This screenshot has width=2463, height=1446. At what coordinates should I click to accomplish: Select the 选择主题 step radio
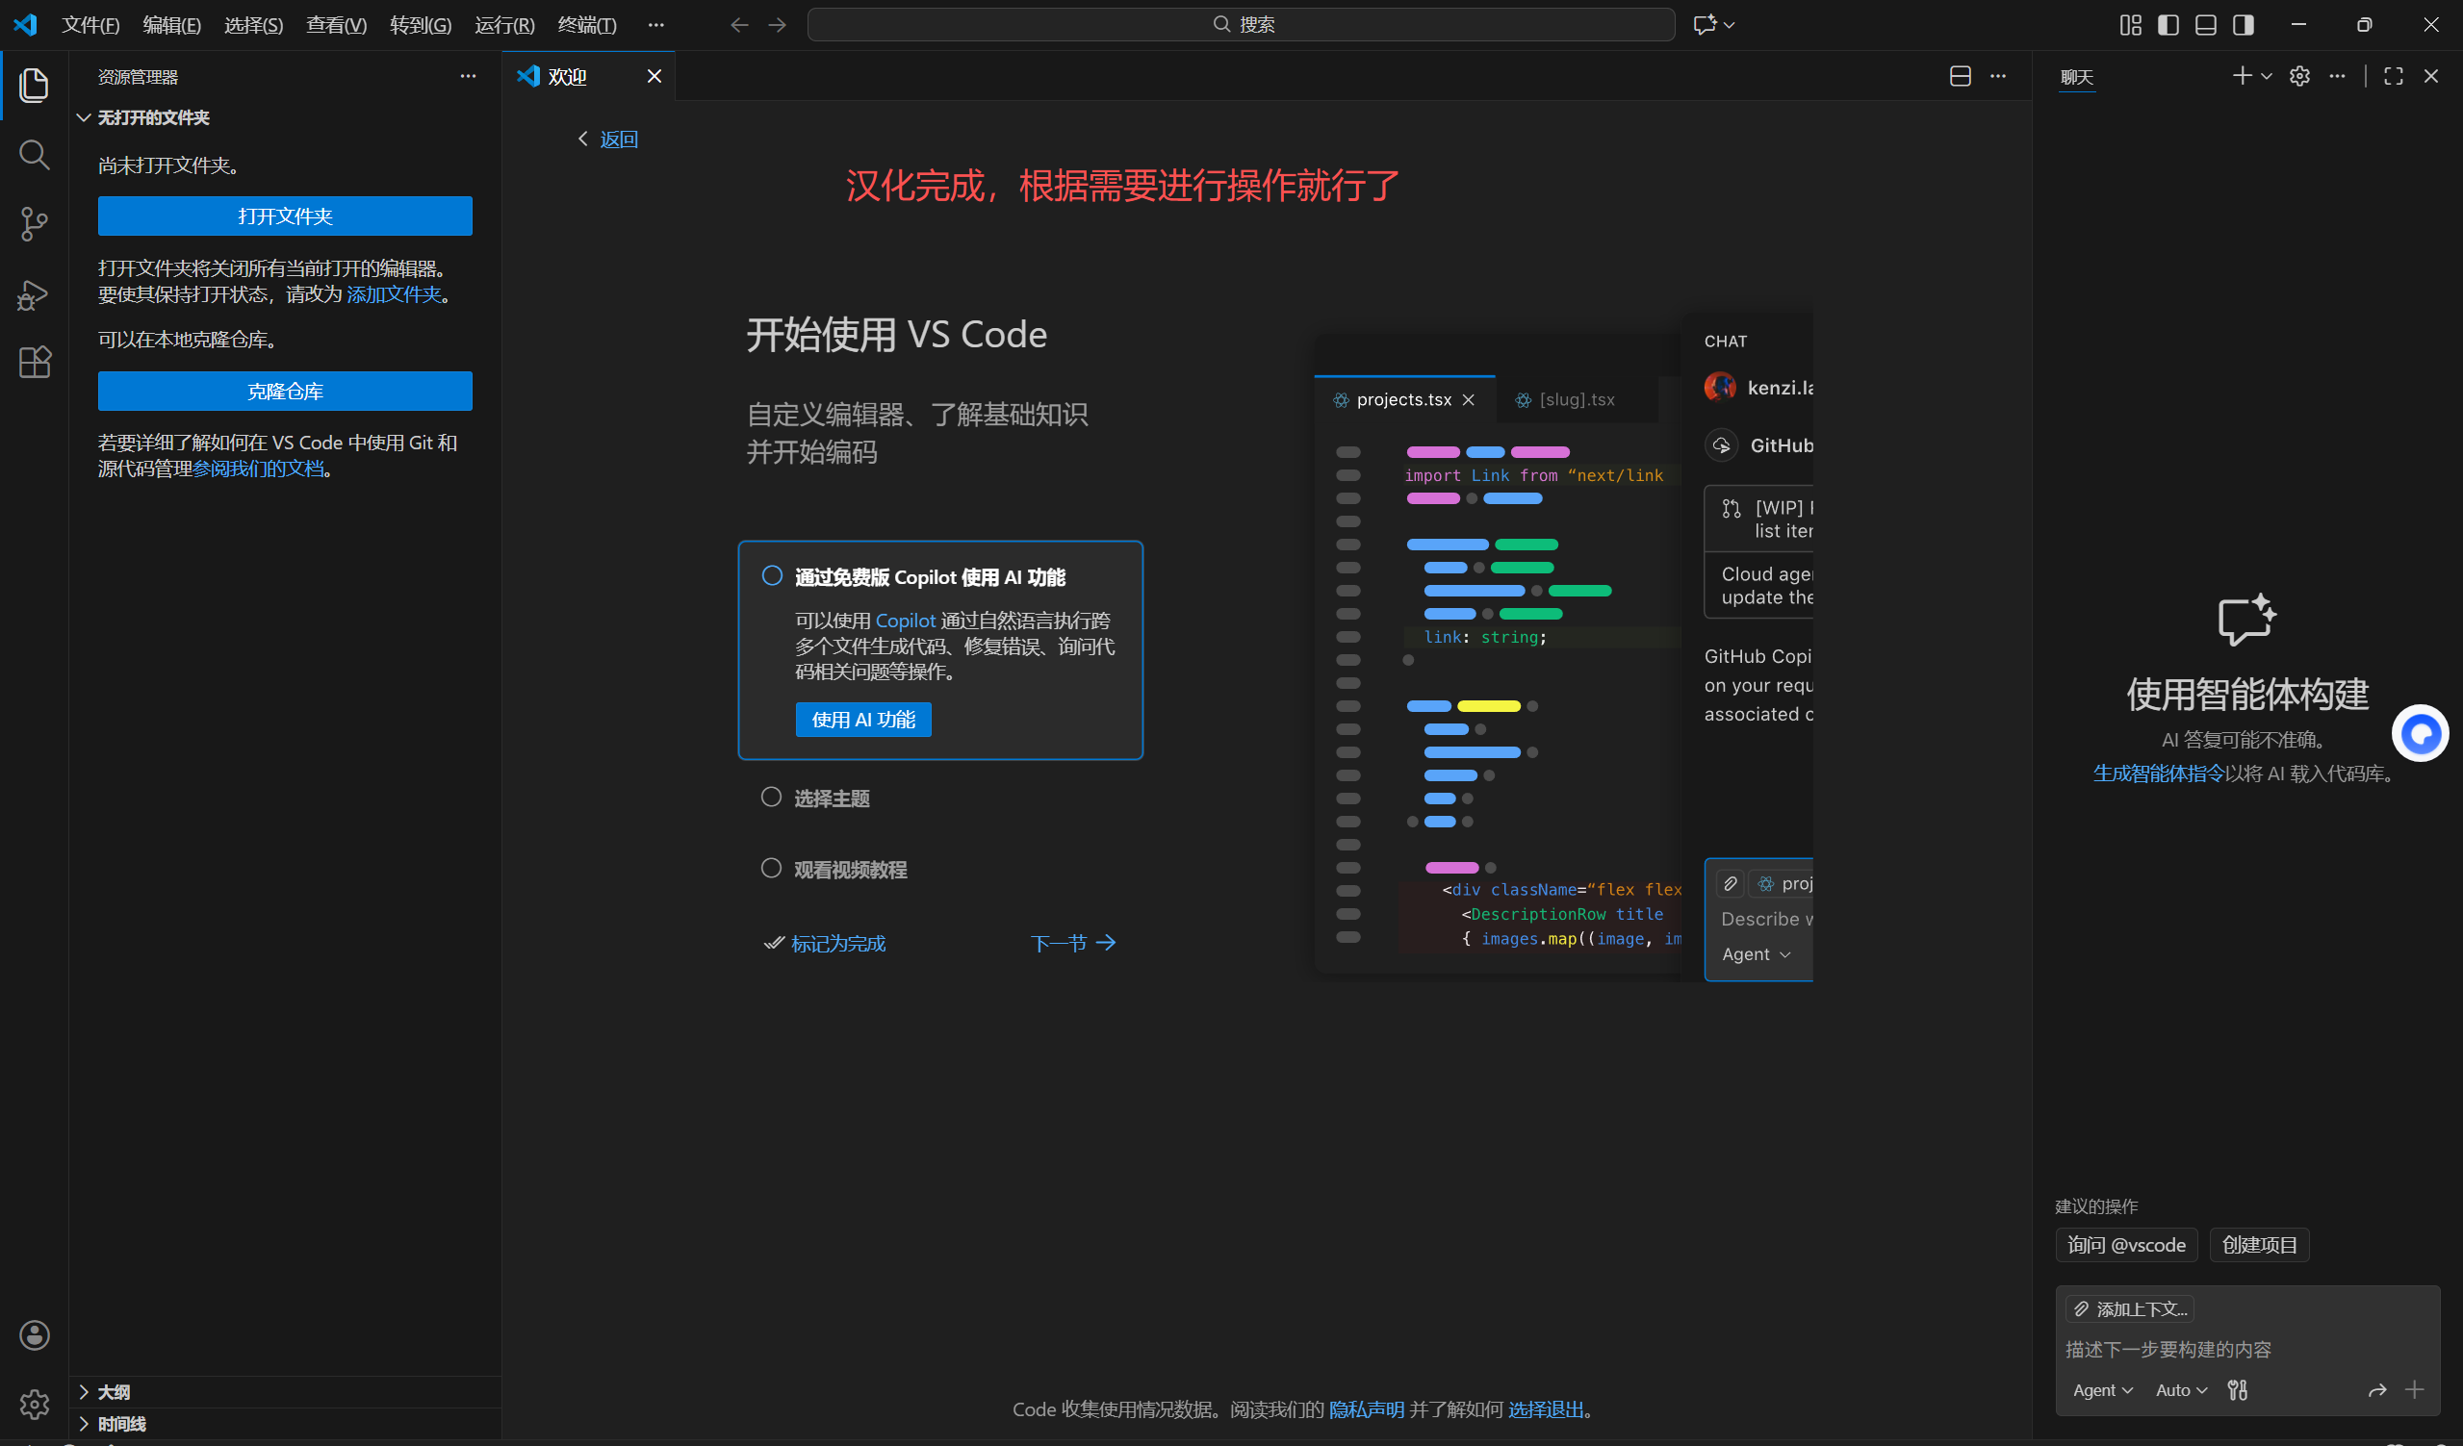771,798
